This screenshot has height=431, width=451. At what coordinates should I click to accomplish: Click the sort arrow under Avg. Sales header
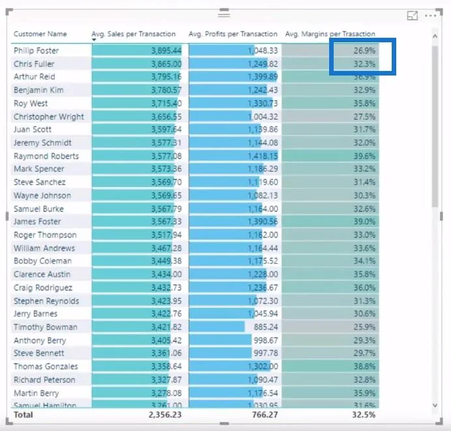tap(94, 40)
